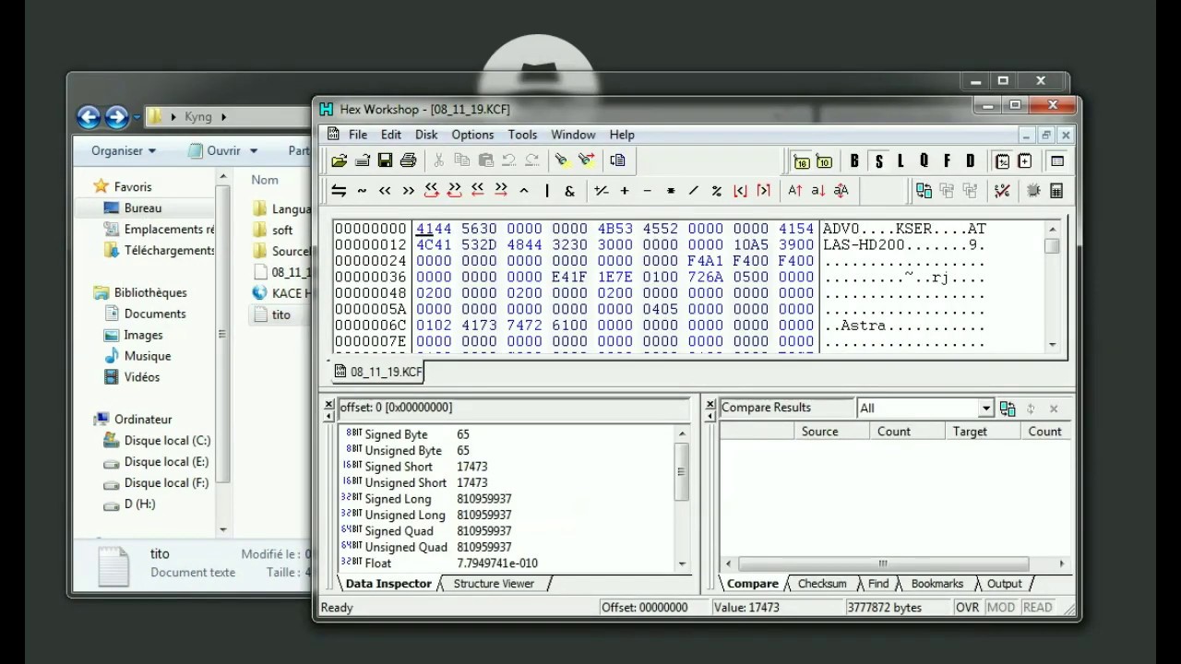Viewport: 1181px width, 664px height.
Task: Click the modulo percent operation icon
Action: (x=717, y=191)
